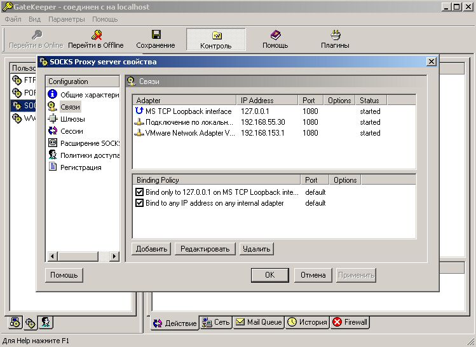476x347 pixels.
Task: Uncheck Bind only to 127.0.0.1 policy
Action: [x=139, y=192]
